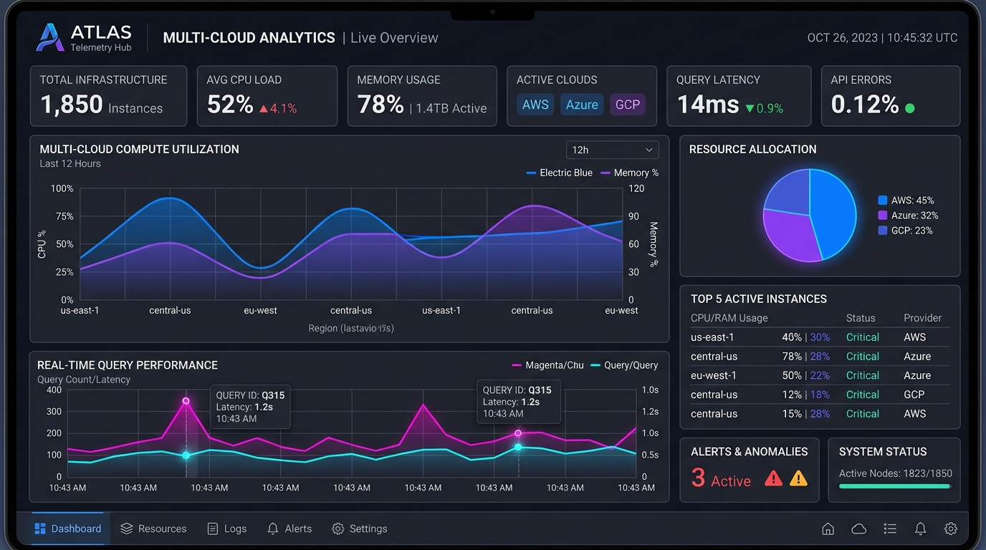Screen dimensions: 986x550
Task: Click the pie chart in Resource Allocation
Action: pyautogui.click(x=810, y=215)
